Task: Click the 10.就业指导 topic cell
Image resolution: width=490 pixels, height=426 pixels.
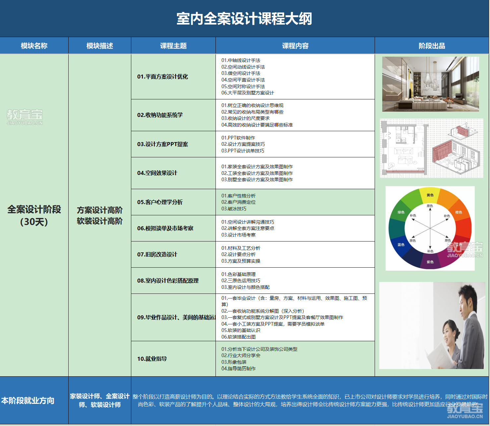Action: (x=152, y=359)
